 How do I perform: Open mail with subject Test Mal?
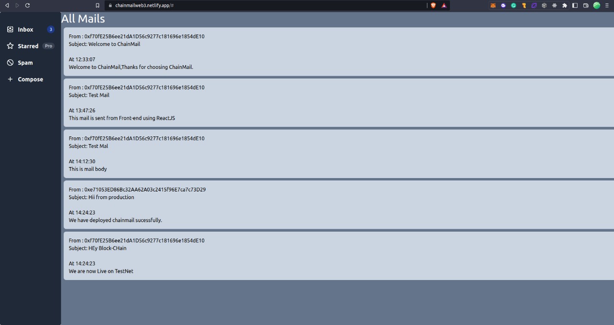coord(339,154)
